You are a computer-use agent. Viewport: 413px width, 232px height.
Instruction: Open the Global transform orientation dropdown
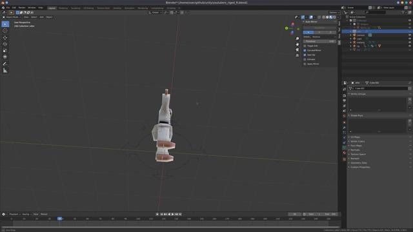tap(155, 12)
